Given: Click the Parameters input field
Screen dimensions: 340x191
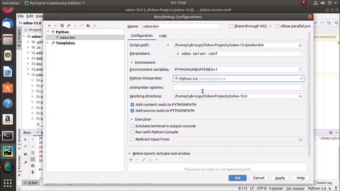Looking at the screenshot, I should (x=239, y=54).
